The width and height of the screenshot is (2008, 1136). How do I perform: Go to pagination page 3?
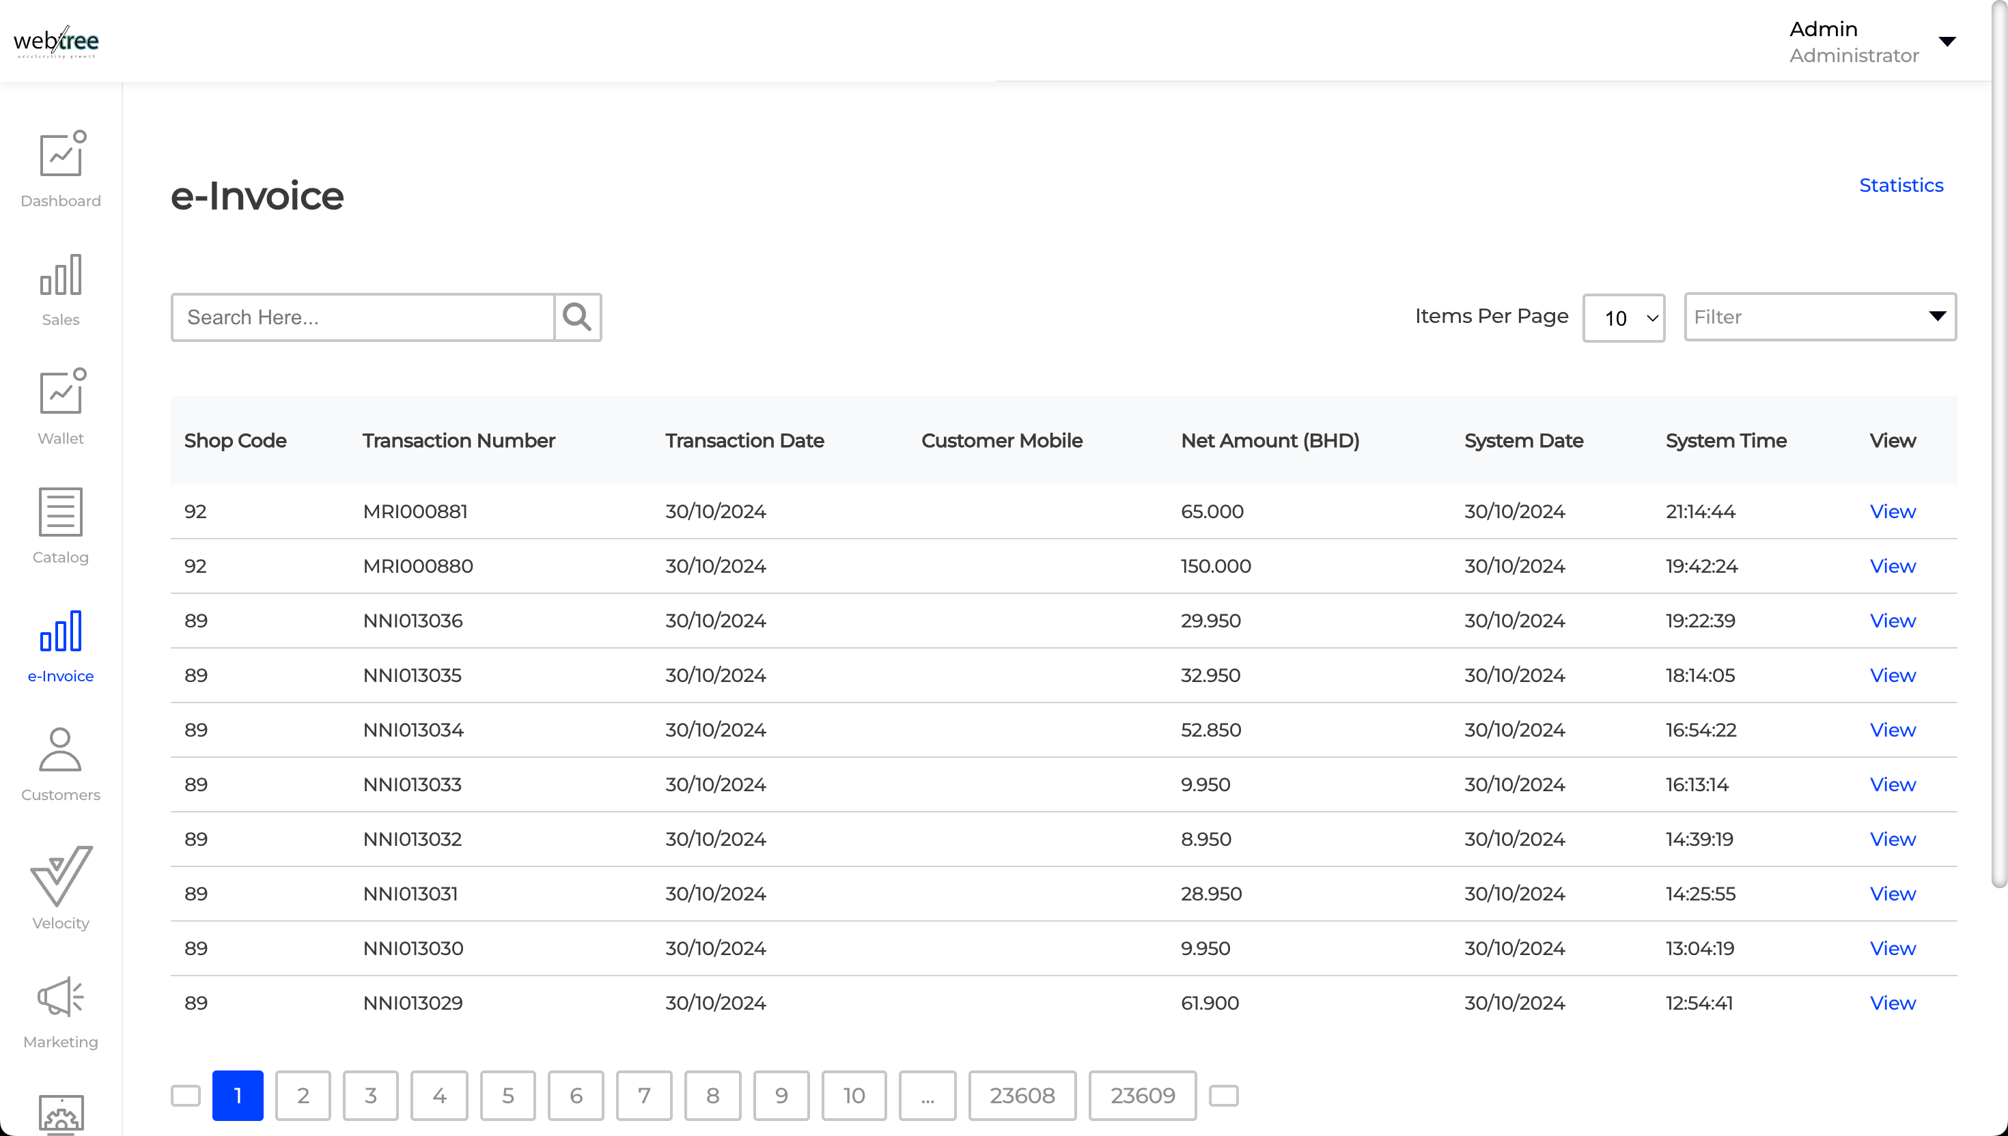point(371,1096)
